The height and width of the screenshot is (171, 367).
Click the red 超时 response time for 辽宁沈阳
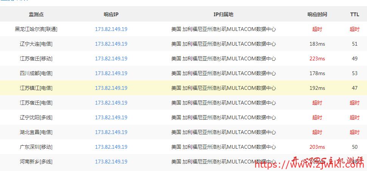[317, 117]
